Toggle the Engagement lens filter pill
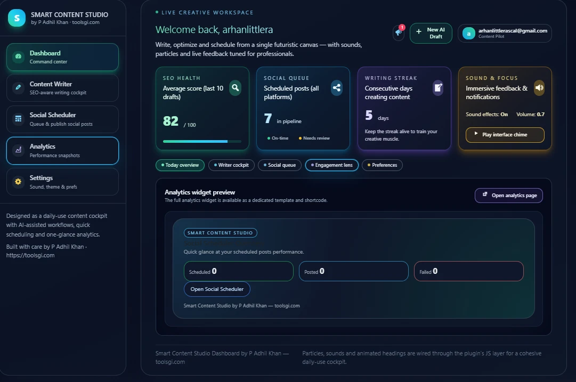This screenshot has height=382, width=576. (x=331, y=165)
